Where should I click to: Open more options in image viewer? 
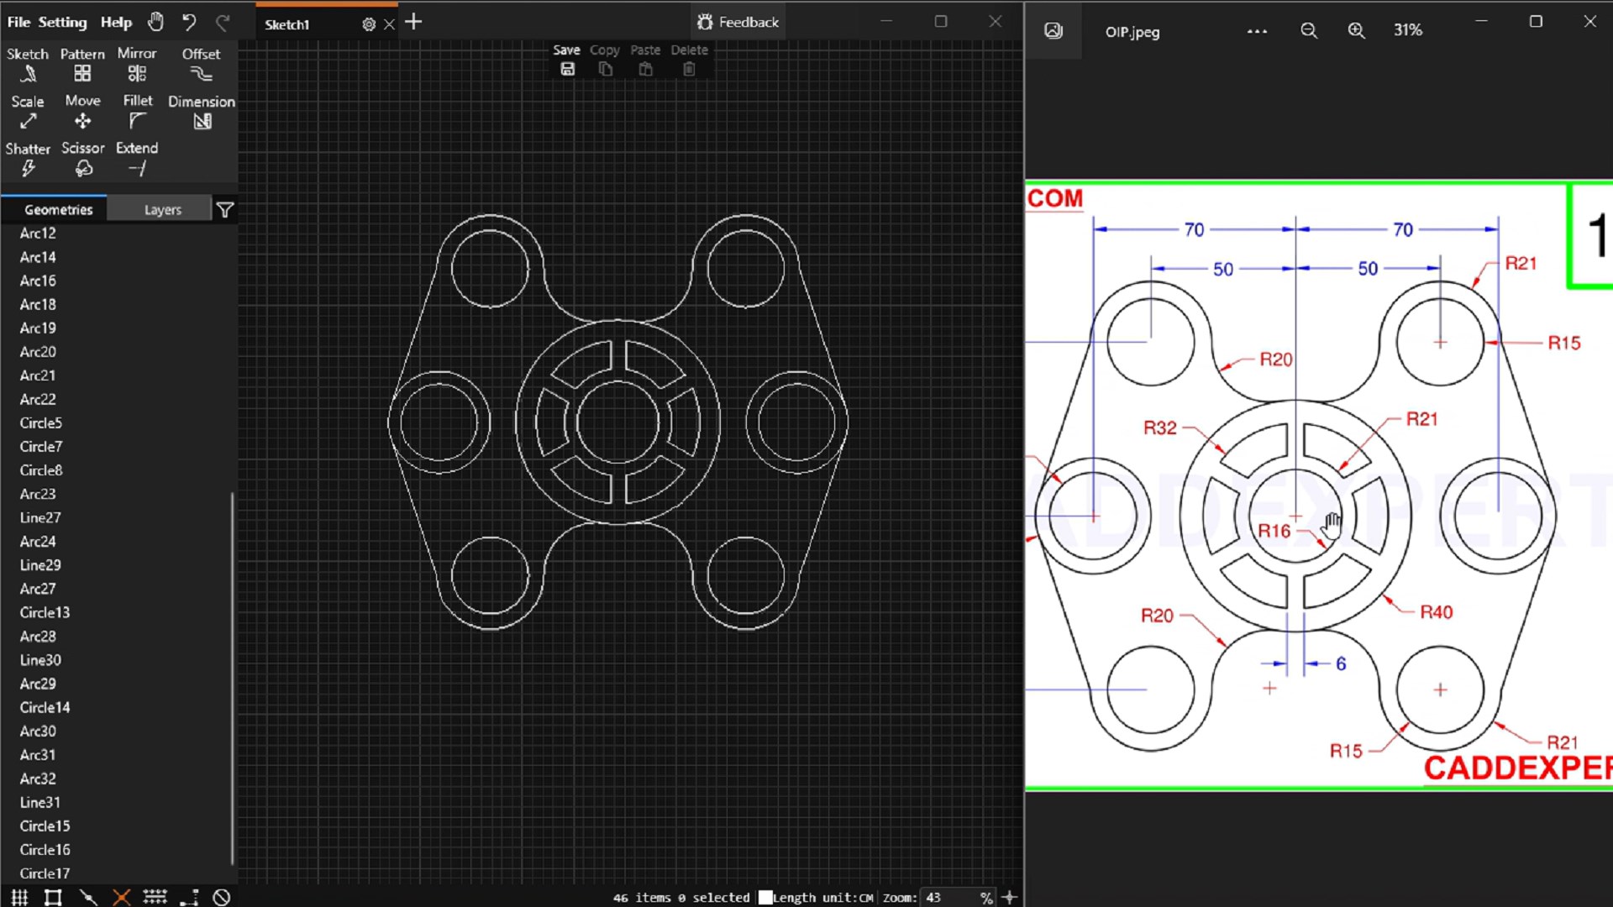(1257, 31)
